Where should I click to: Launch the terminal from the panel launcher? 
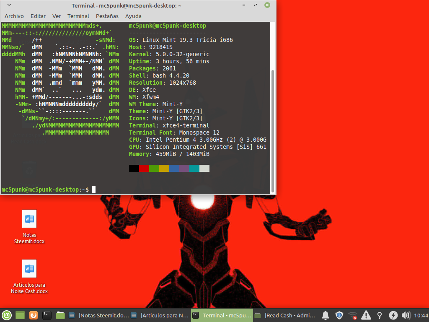pyautogui.click(x=47, y=315)
